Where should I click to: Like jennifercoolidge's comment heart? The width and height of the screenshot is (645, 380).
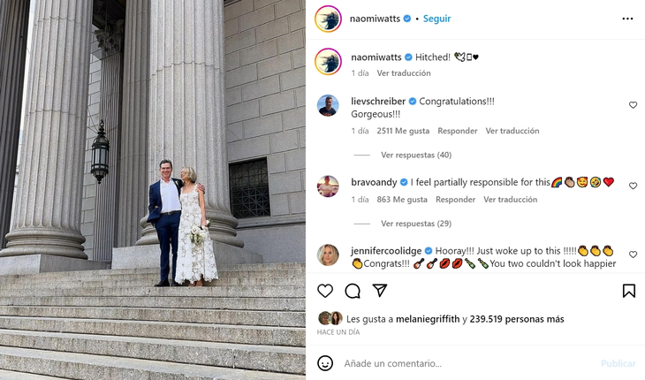633,255
